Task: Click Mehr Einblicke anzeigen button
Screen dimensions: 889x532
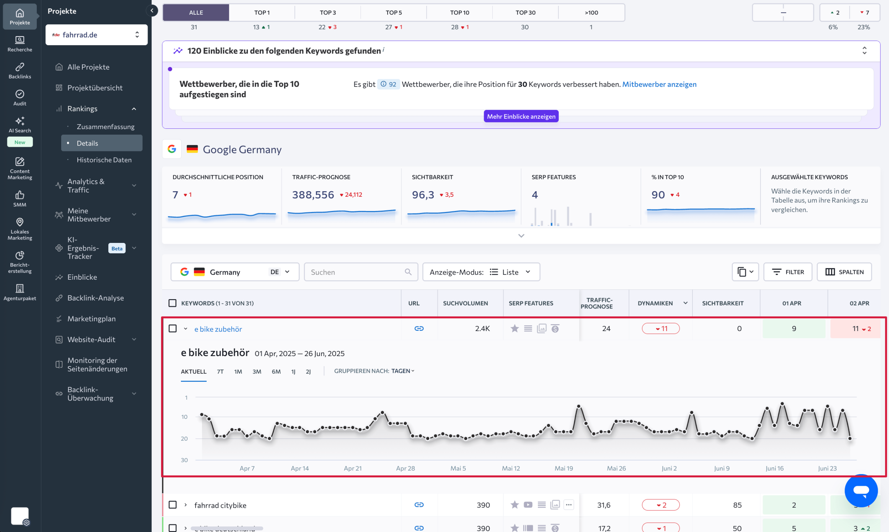Action: pos(521,116)
